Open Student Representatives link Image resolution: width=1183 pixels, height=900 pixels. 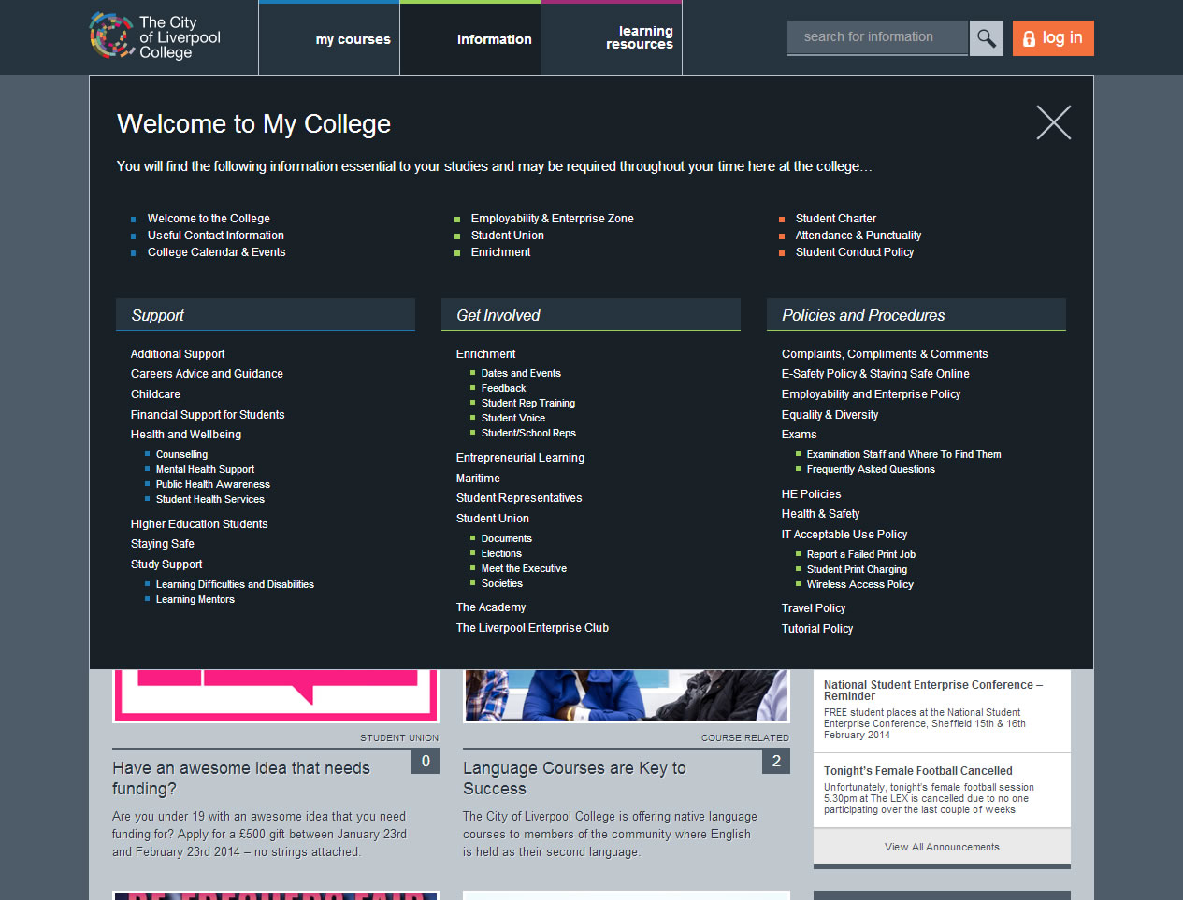pos(519,498)
